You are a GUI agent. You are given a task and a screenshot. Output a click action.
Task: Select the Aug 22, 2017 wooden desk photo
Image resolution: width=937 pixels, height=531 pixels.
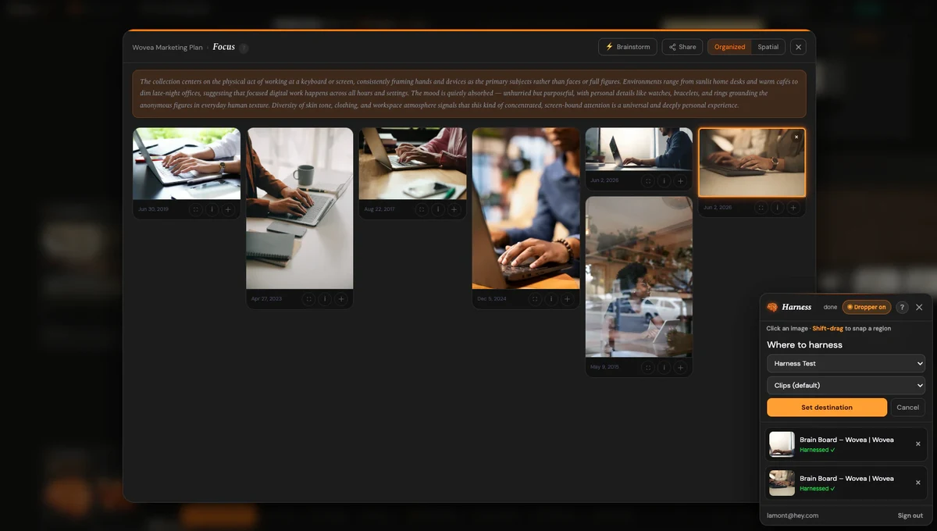(413, 163)
